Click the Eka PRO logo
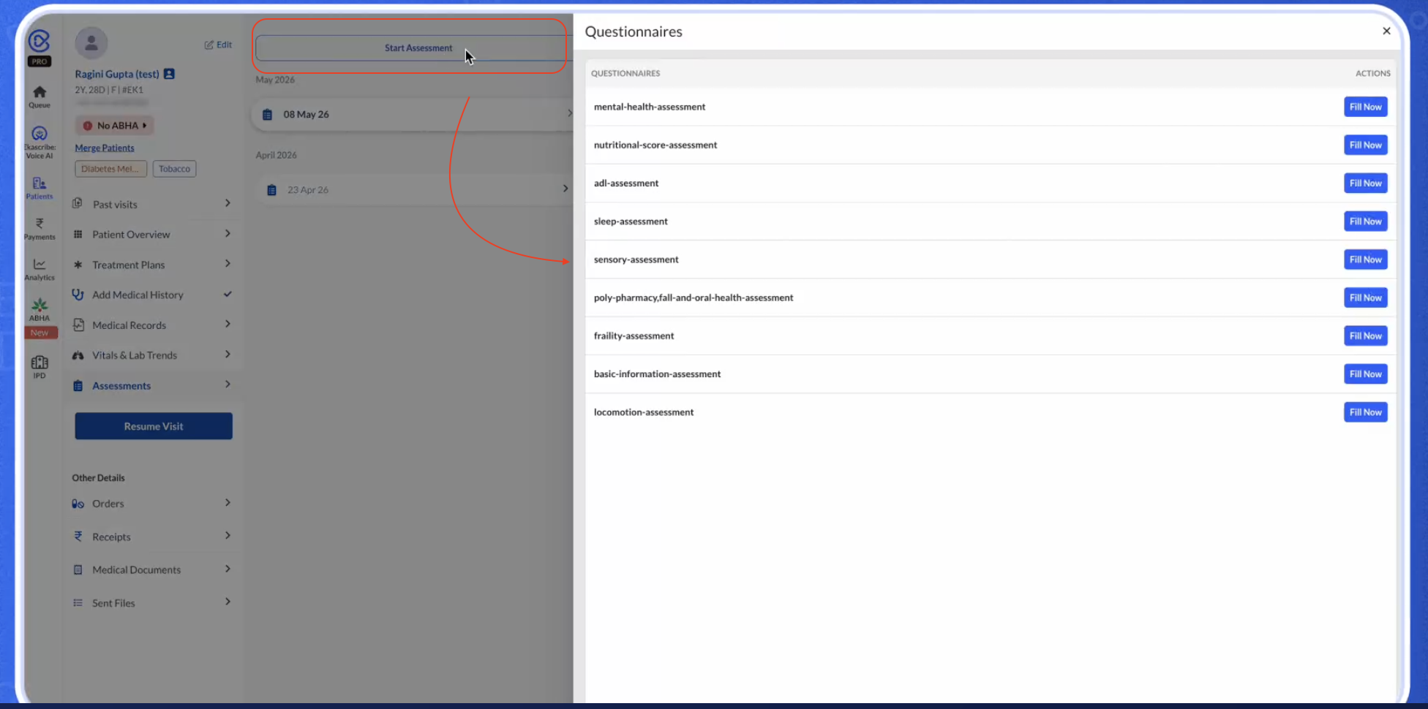1428x709 pixels. [x=40, y=47]
